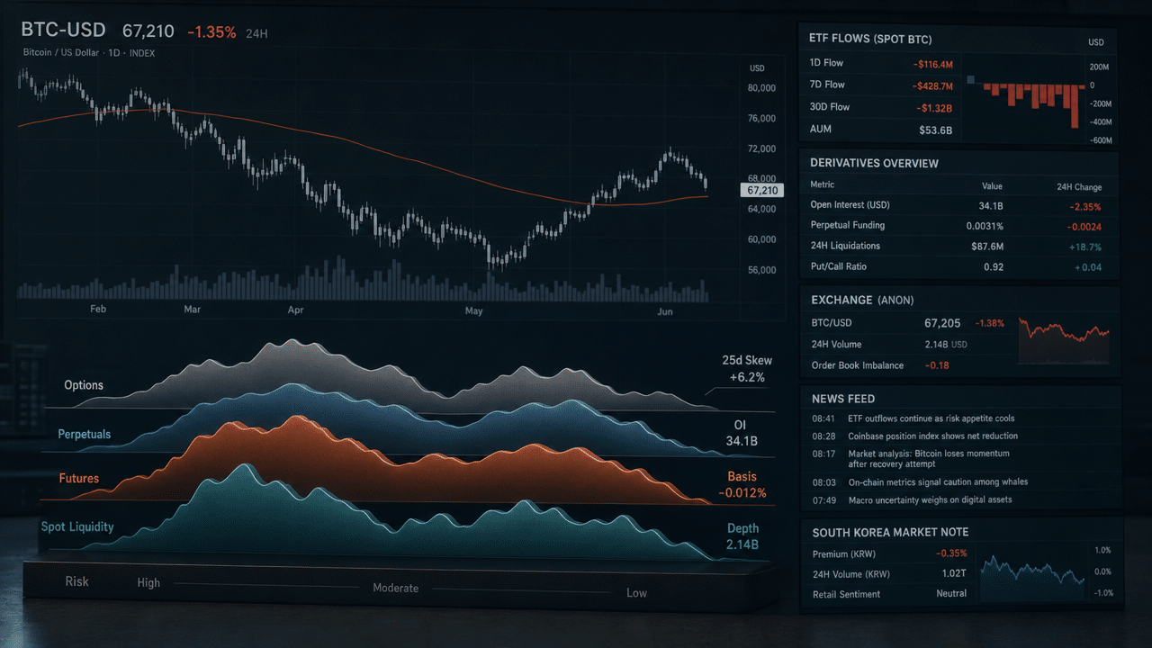This screenshot has height=648, width=1152.
Task: Select the 24H timeframe label beside price change
Action: [x=257, y=33]
